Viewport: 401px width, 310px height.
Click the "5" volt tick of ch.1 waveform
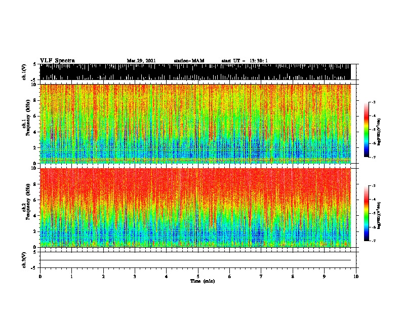35,64
